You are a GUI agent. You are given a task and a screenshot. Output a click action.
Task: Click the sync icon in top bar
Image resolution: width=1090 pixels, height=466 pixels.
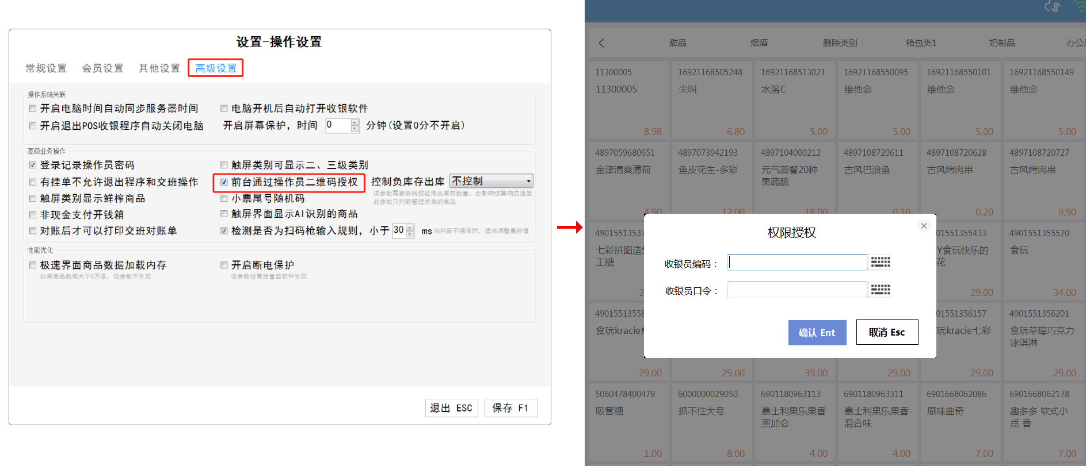(x=1053, y=7)
